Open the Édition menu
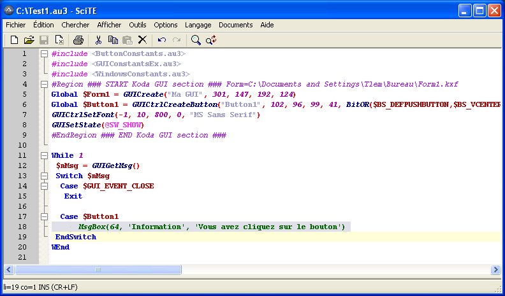 click(x=43, y=25)
